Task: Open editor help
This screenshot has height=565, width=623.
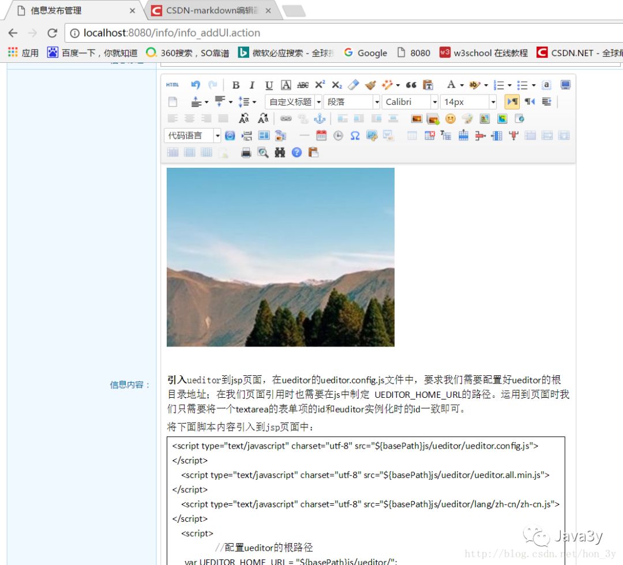Action: (x=297, y=152)
